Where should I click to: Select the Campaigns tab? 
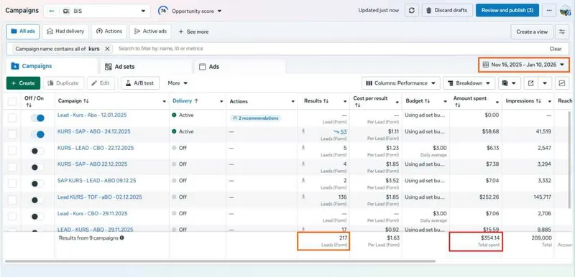tap(52, 66)
